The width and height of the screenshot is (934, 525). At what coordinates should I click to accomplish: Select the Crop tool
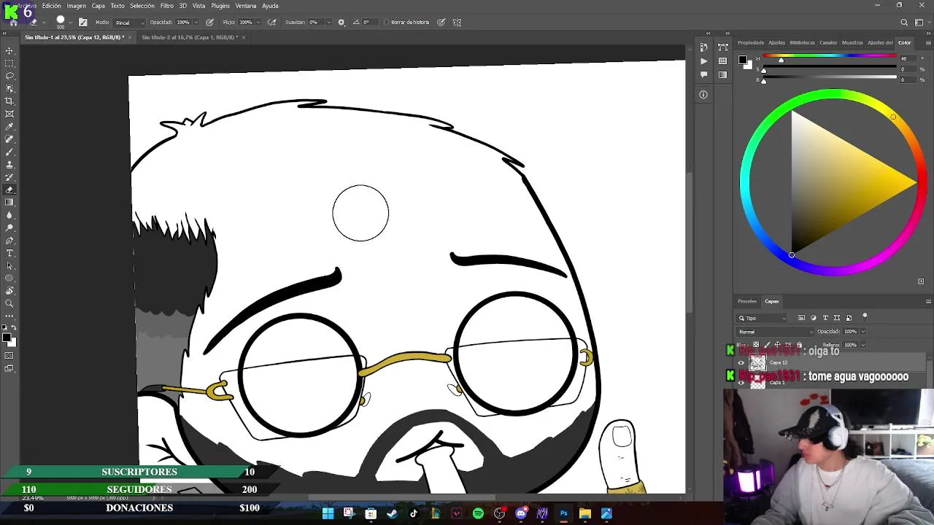point(9,101)
